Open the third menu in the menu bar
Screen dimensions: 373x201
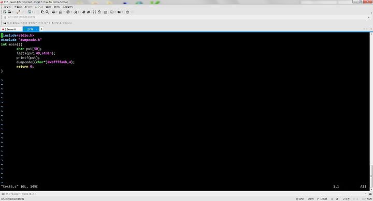(28, 7)
